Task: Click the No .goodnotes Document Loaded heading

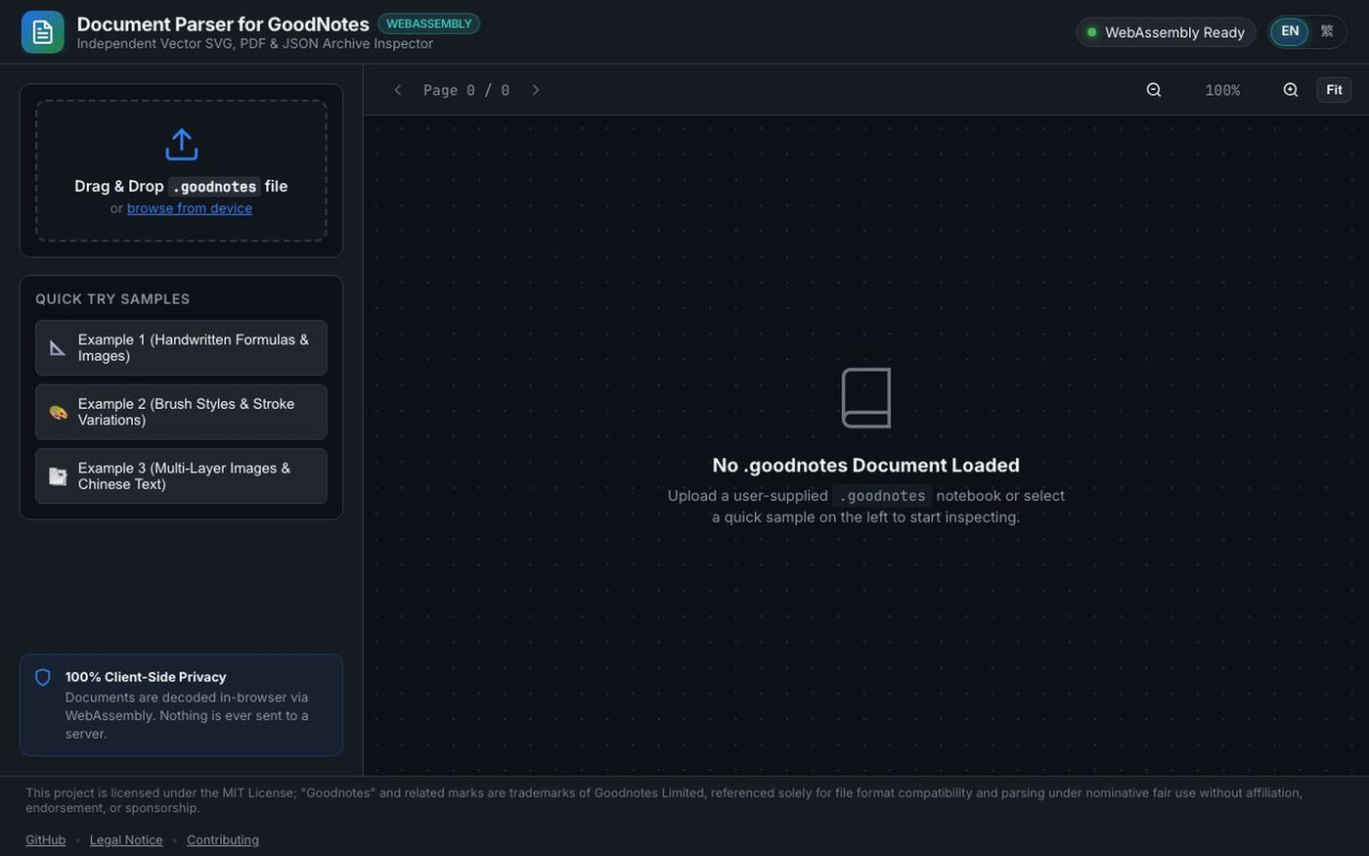Action: pos(866,466)
